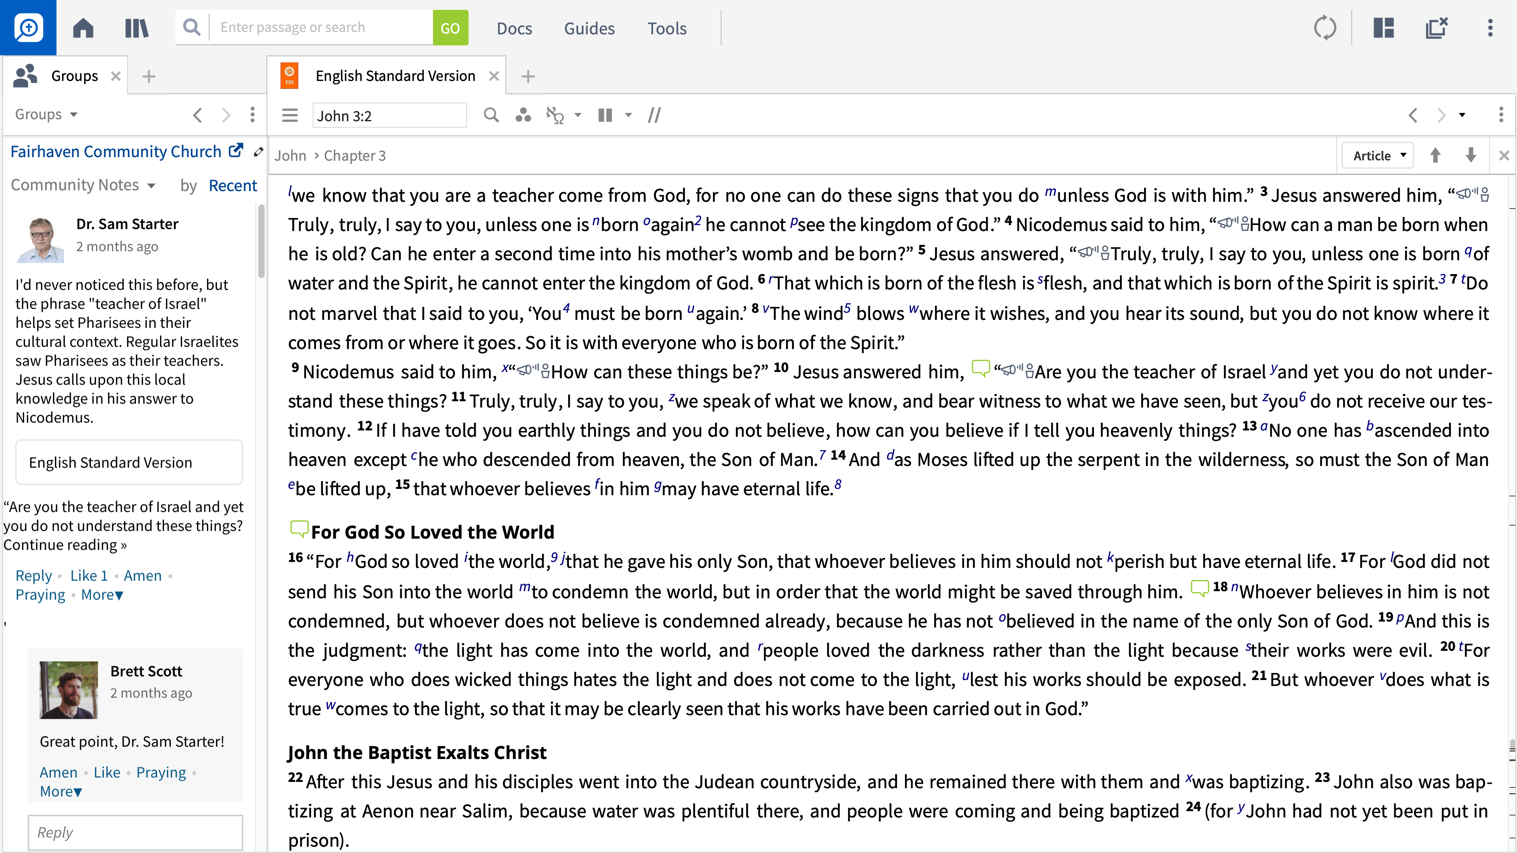Click the Chapter 3 breadcrumb
The image size is (1517, 853).
click(354, 156)
